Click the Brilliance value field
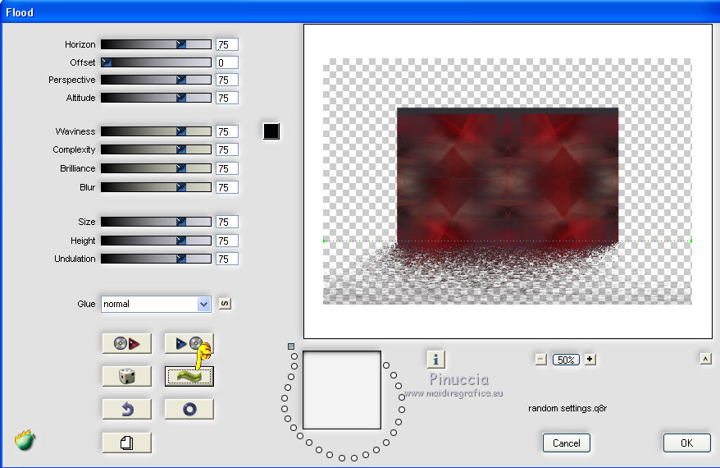Screen dimensions: 720x468 (227, 168)
